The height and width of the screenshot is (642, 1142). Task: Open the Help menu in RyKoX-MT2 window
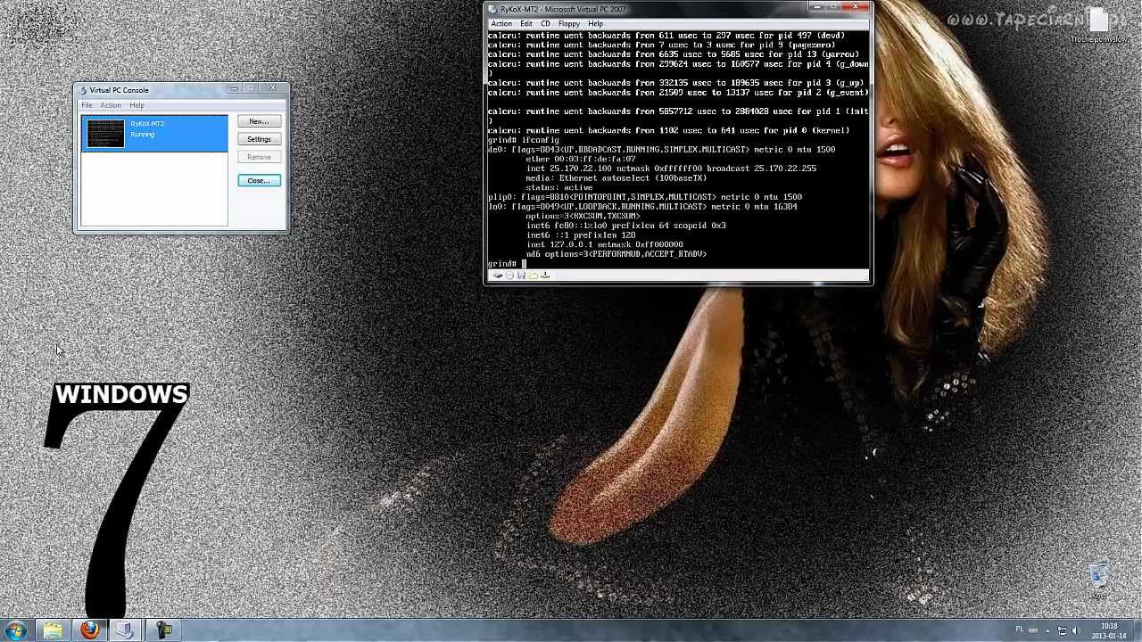[595, 24]
